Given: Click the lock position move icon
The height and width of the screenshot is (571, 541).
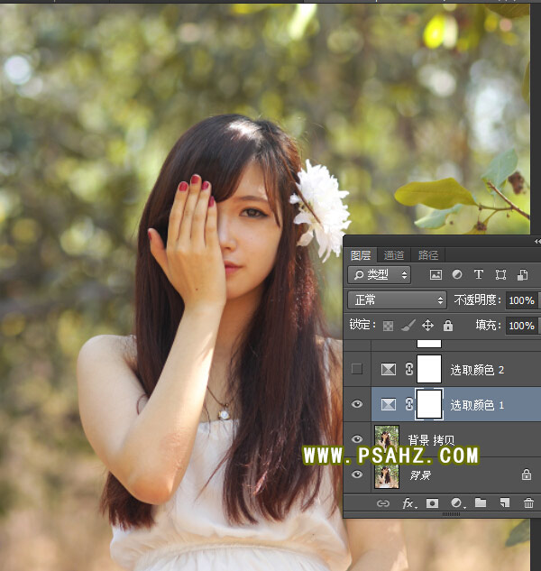Looking at the screenshot, I should click(428, 325).
